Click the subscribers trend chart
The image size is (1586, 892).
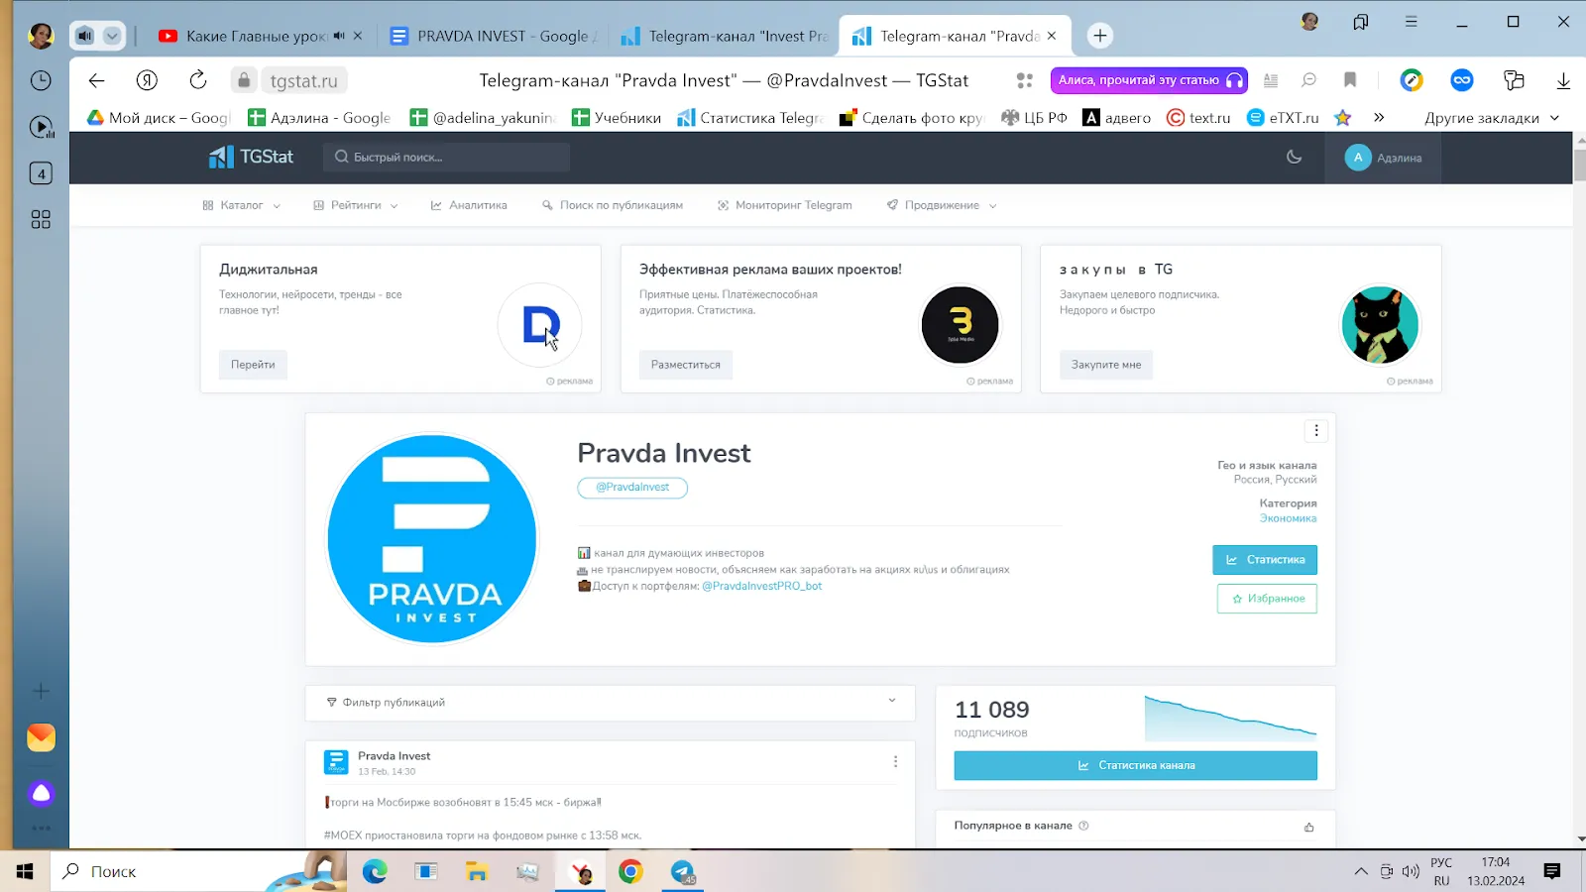pyautogui.click(x=1231, y=718)
